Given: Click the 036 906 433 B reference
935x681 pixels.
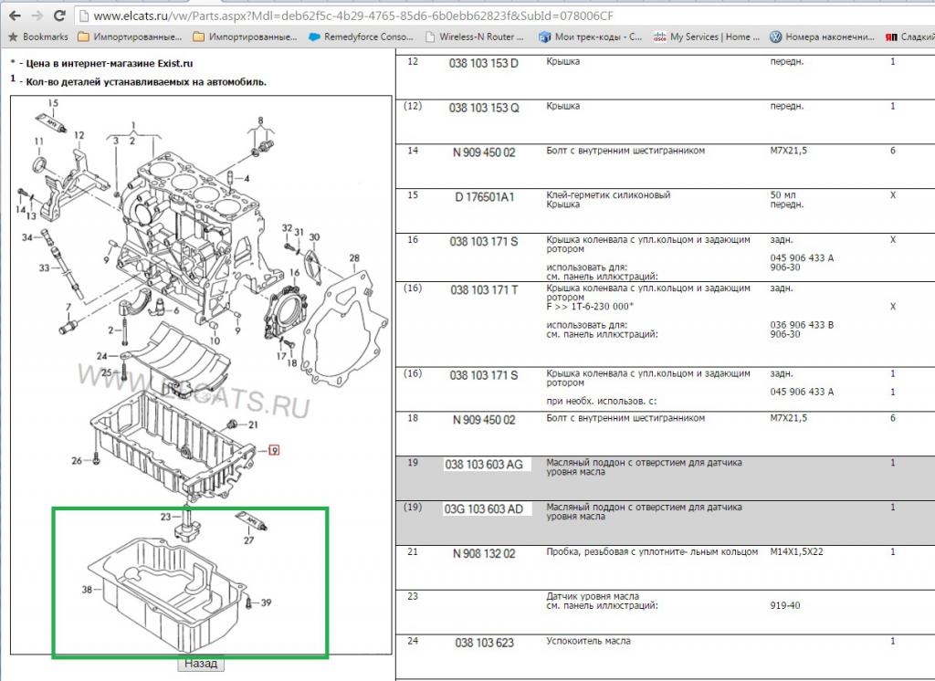Looking at the screenshot, I should pos(802,325).
